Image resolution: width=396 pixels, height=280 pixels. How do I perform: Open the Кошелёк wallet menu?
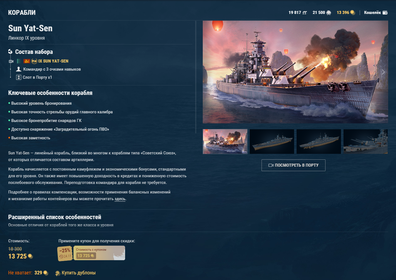[x=376, y=13]
